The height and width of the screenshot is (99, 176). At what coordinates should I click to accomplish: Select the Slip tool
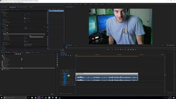pos(57,61)
